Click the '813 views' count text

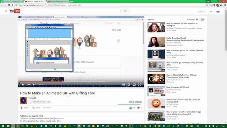point(135,102)
